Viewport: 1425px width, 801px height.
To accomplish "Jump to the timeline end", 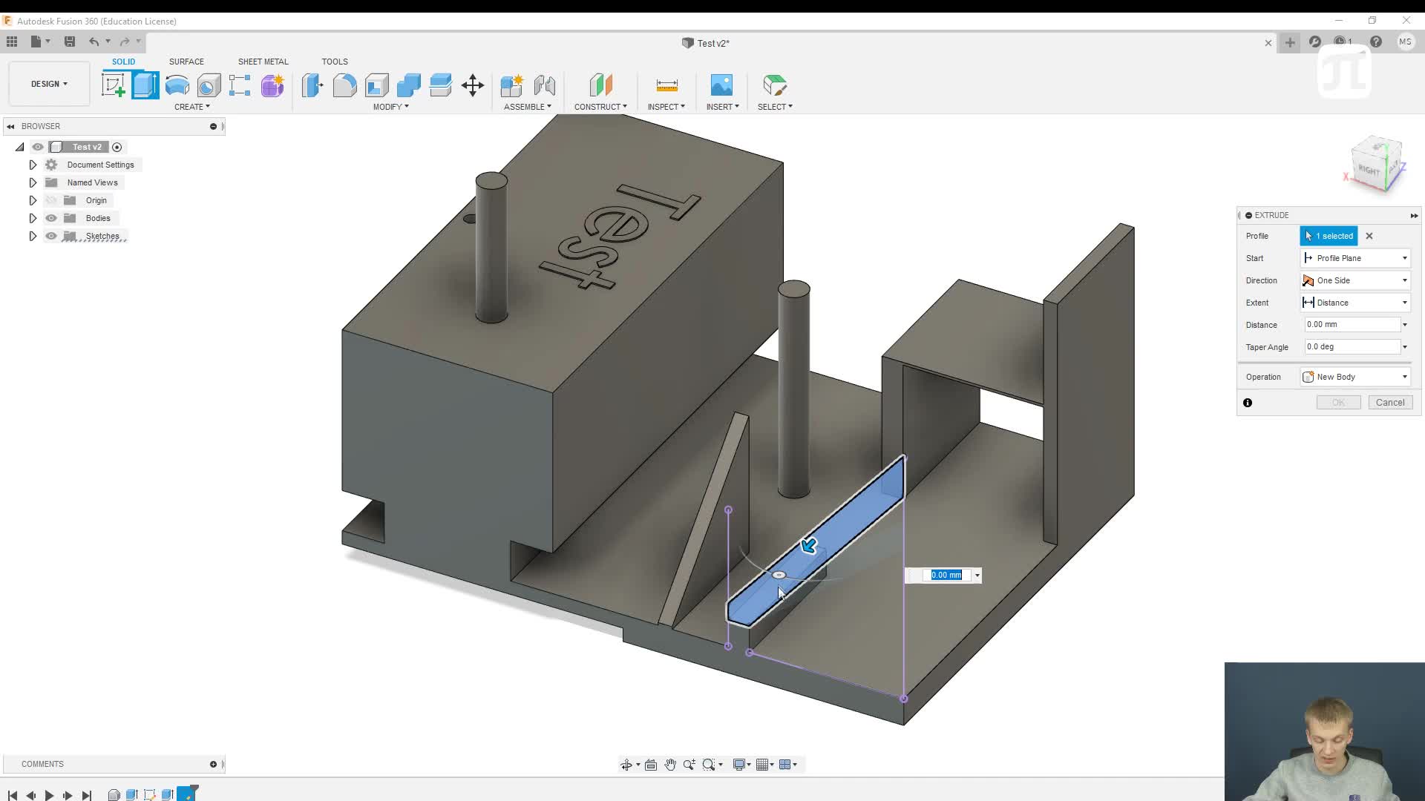I will 87,795.
